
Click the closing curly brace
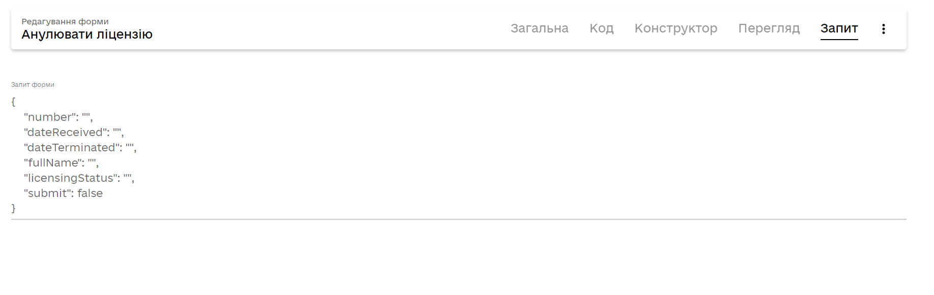click(x=13, y=209)
